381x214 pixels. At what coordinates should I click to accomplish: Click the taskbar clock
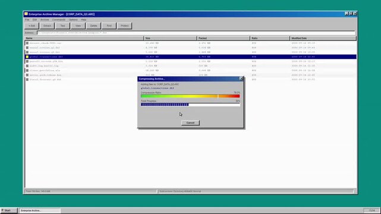point(371,210)
